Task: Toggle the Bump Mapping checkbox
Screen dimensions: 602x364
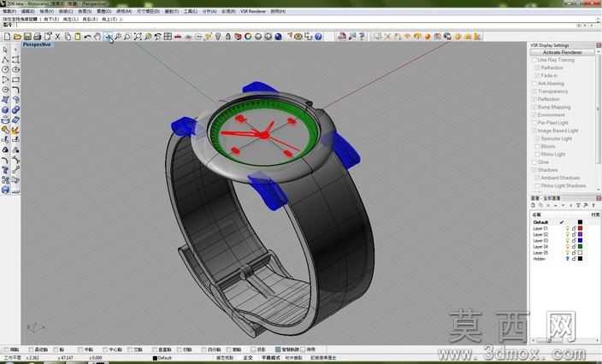Action: click(x=534, y=107)
